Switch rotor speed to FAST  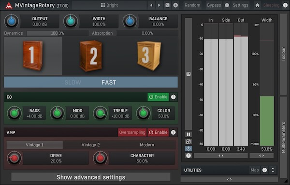pos(109,83)
